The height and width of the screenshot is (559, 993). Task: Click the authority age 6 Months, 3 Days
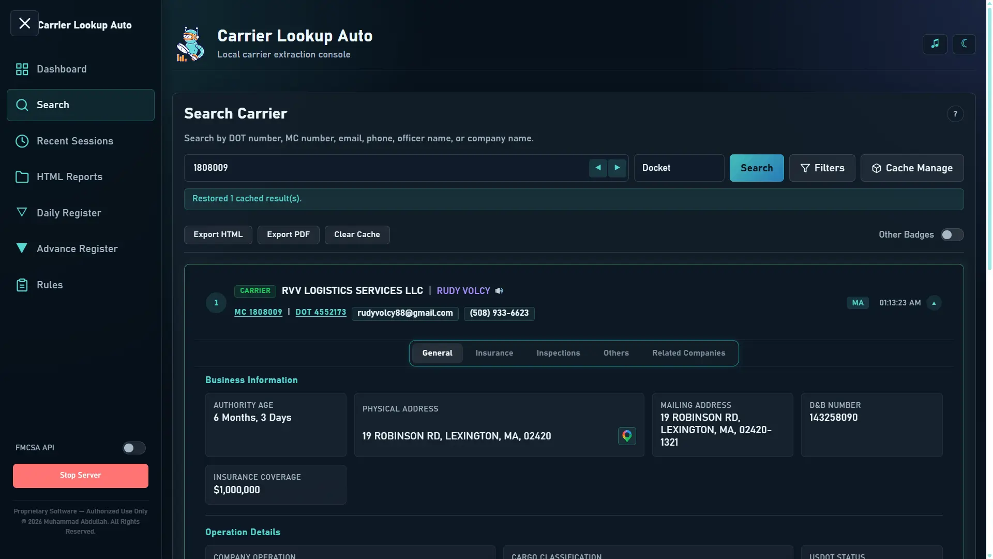point(252,418)
